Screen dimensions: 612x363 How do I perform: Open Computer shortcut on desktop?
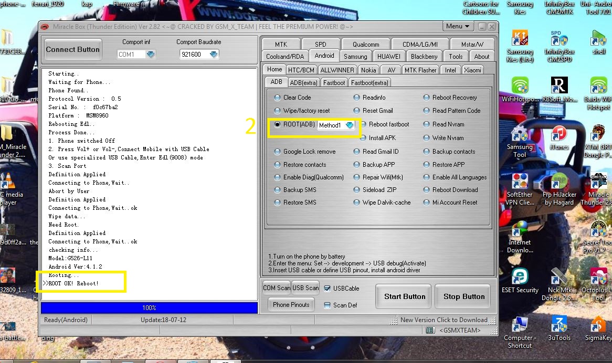(520, 332)
